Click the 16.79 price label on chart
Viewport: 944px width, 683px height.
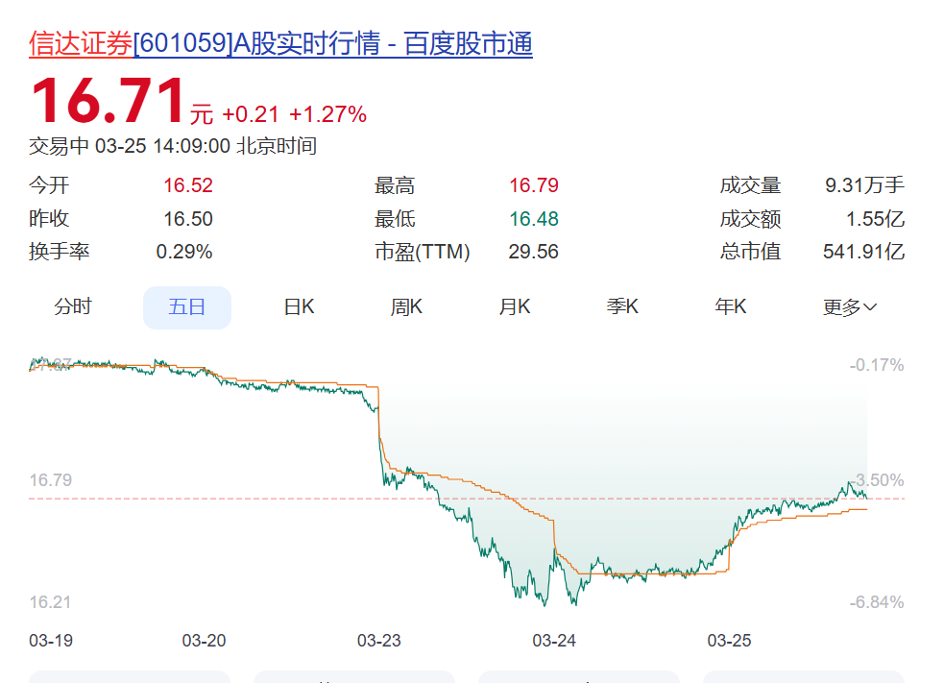[52, 480]
